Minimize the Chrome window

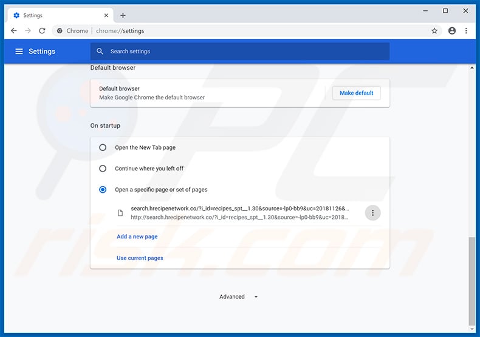coord(425,11)
